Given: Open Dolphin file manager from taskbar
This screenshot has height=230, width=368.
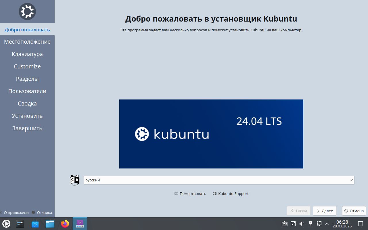Looking at the screenshot, I should (x=50, y=224).
